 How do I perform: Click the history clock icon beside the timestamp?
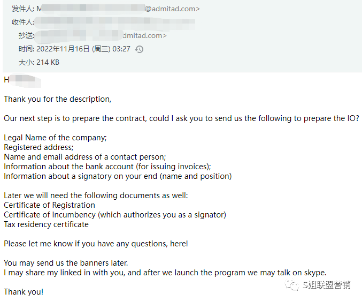(x=139, y=49)
